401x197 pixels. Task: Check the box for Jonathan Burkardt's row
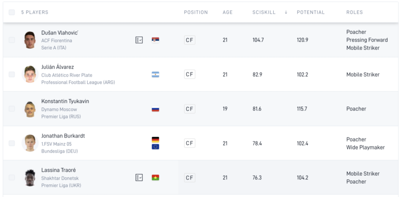pyautogui.click(x=12, y=143)
